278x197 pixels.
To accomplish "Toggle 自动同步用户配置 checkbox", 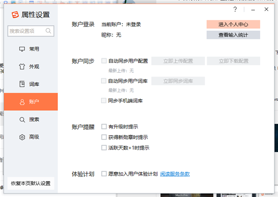I will [x=104, y=61].
